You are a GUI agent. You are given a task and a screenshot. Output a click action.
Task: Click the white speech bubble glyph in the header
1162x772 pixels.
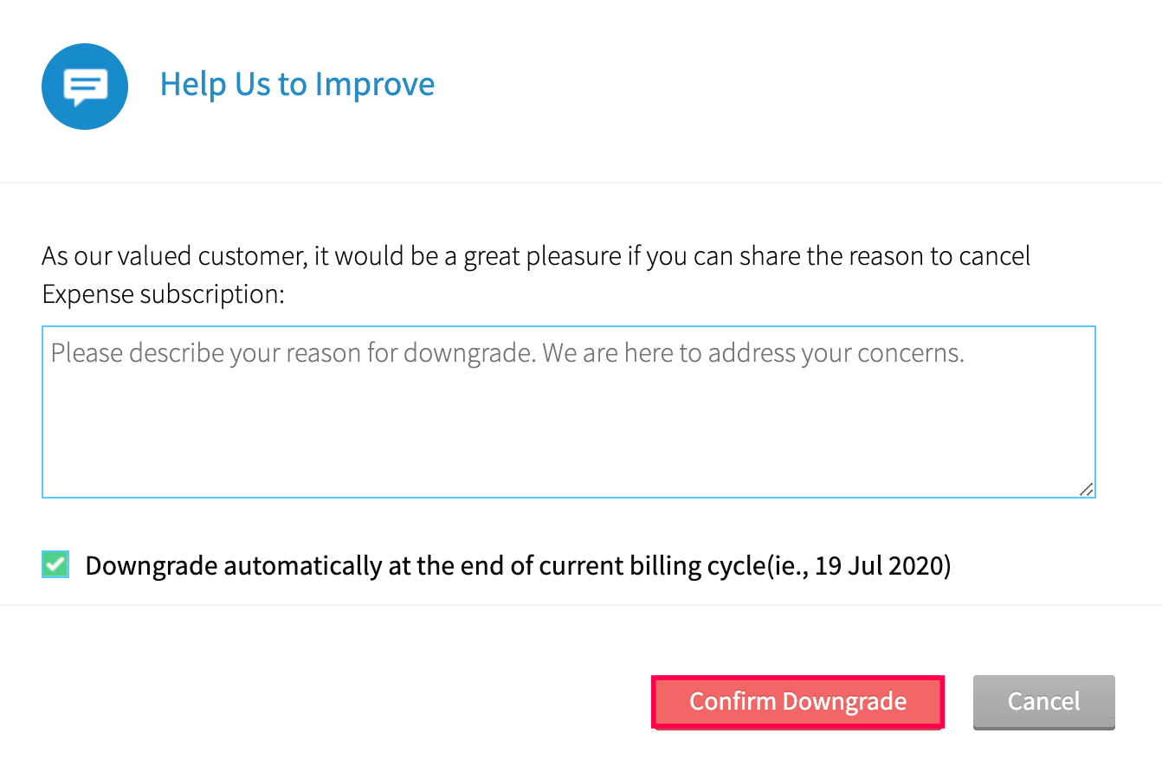(85, 87)
